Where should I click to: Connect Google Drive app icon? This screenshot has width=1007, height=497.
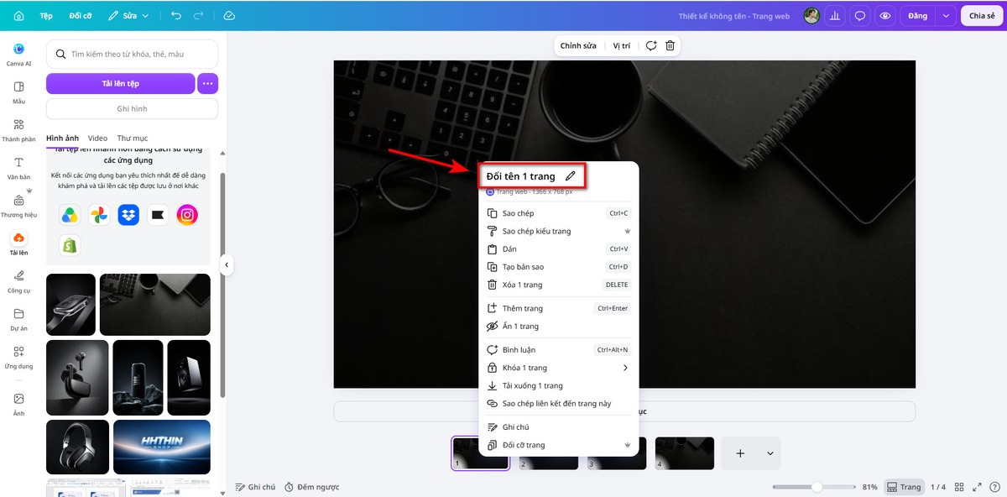70,216
